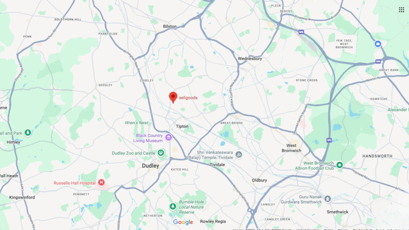Select the Dudley town label
Image resolution: width=409 pixels, height=230 pixels.
[x=151, y=166]
